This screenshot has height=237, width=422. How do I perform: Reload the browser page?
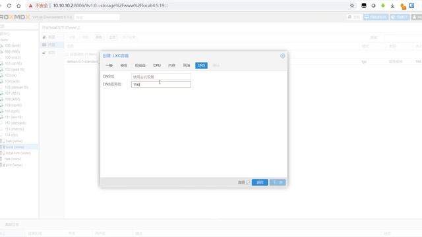pyautogui.click(x=9, y=6)
